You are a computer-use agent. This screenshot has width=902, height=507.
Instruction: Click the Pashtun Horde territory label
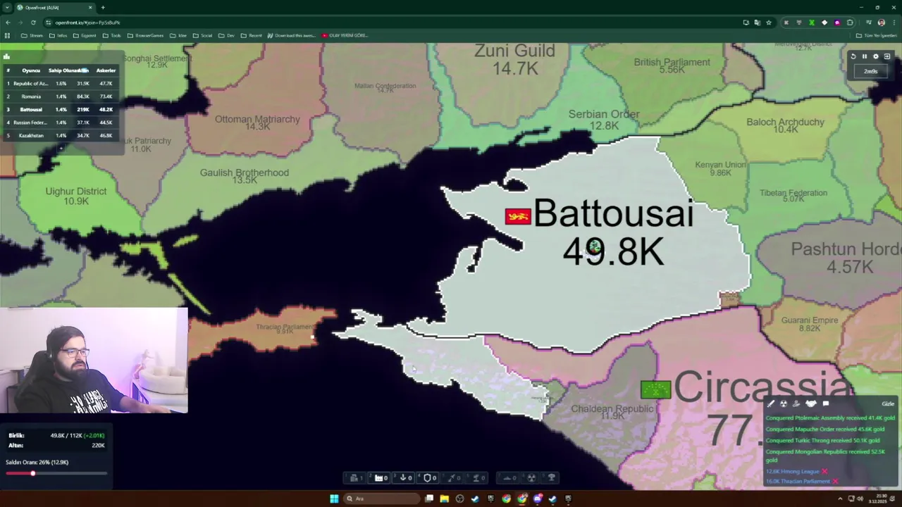pos(846,249)
